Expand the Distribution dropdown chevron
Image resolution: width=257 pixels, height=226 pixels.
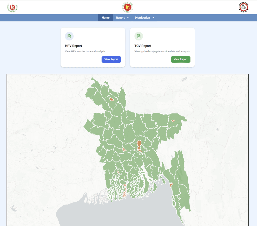[x=153, y=17]
